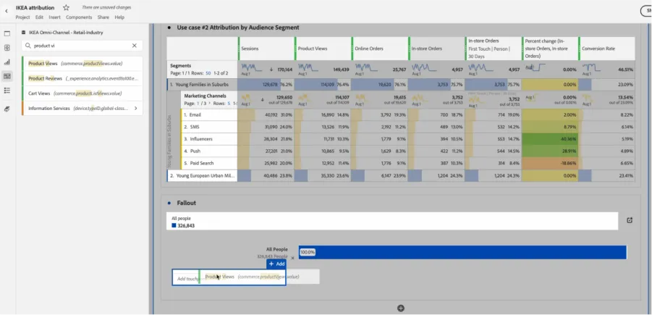Open the Share menu
The width and height of the screenshot is (652, 315).
tap(103, 17)
